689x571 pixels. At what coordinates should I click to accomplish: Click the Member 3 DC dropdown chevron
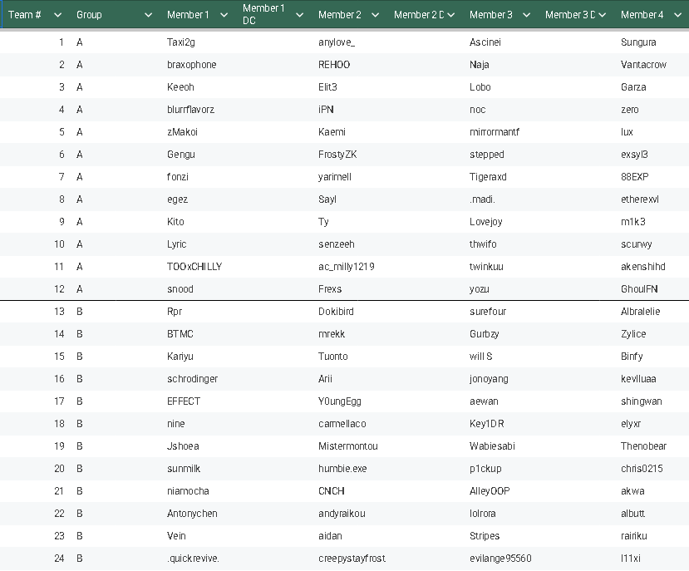point(602,15)
